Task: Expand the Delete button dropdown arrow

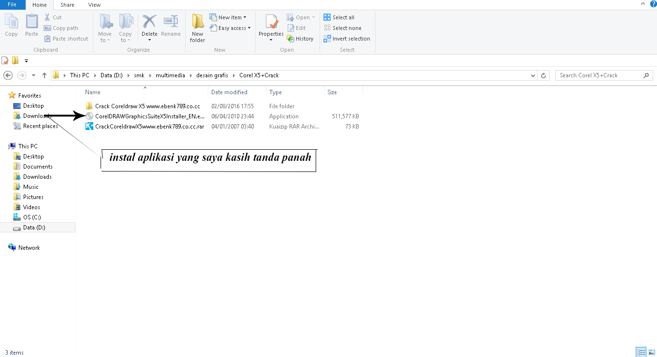Action: click(x=149, y=40)
